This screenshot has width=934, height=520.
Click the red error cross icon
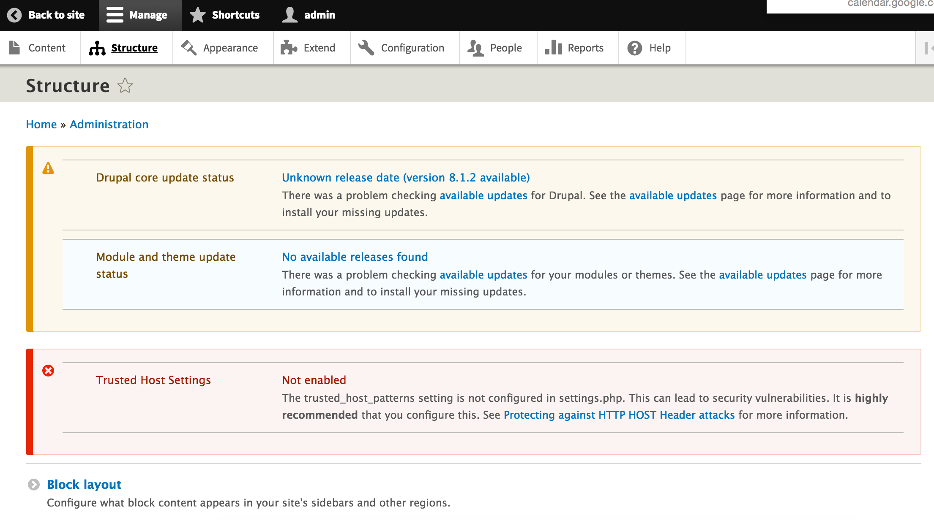[48, 371]
